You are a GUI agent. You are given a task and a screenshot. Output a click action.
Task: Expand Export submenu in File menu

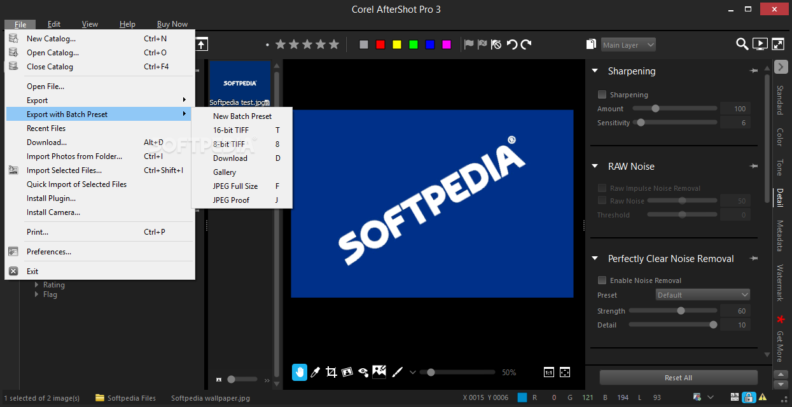(100, 100)
